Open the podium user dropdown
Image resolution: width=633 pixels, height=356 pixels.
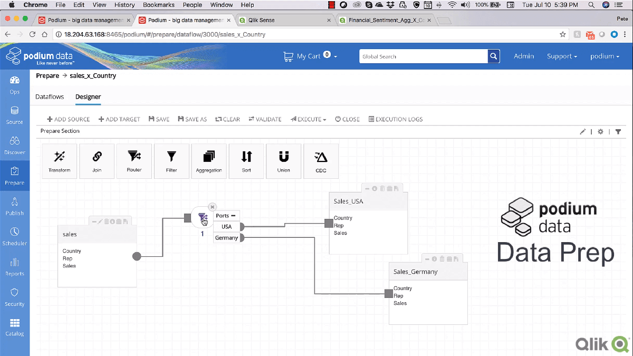click(605, 56)
